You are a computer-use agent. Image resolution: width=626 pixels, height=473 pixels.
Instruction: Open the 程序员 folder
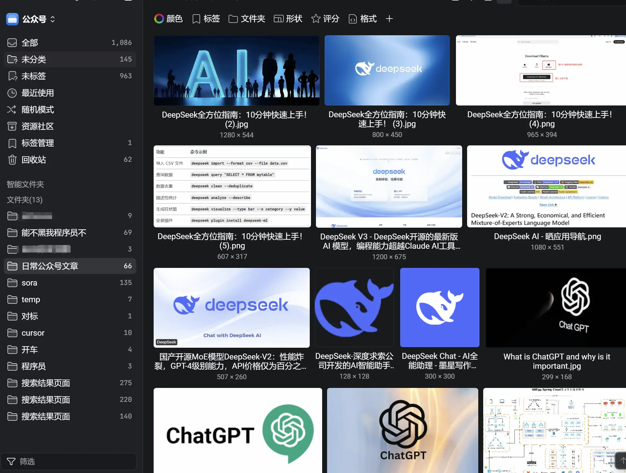(x=70, y=366)
